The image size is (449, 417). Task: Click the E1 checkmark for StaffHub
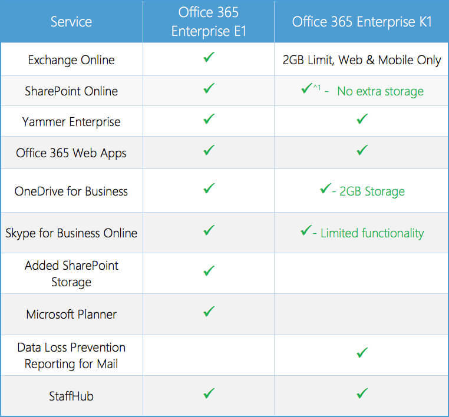tap(209, 393)
